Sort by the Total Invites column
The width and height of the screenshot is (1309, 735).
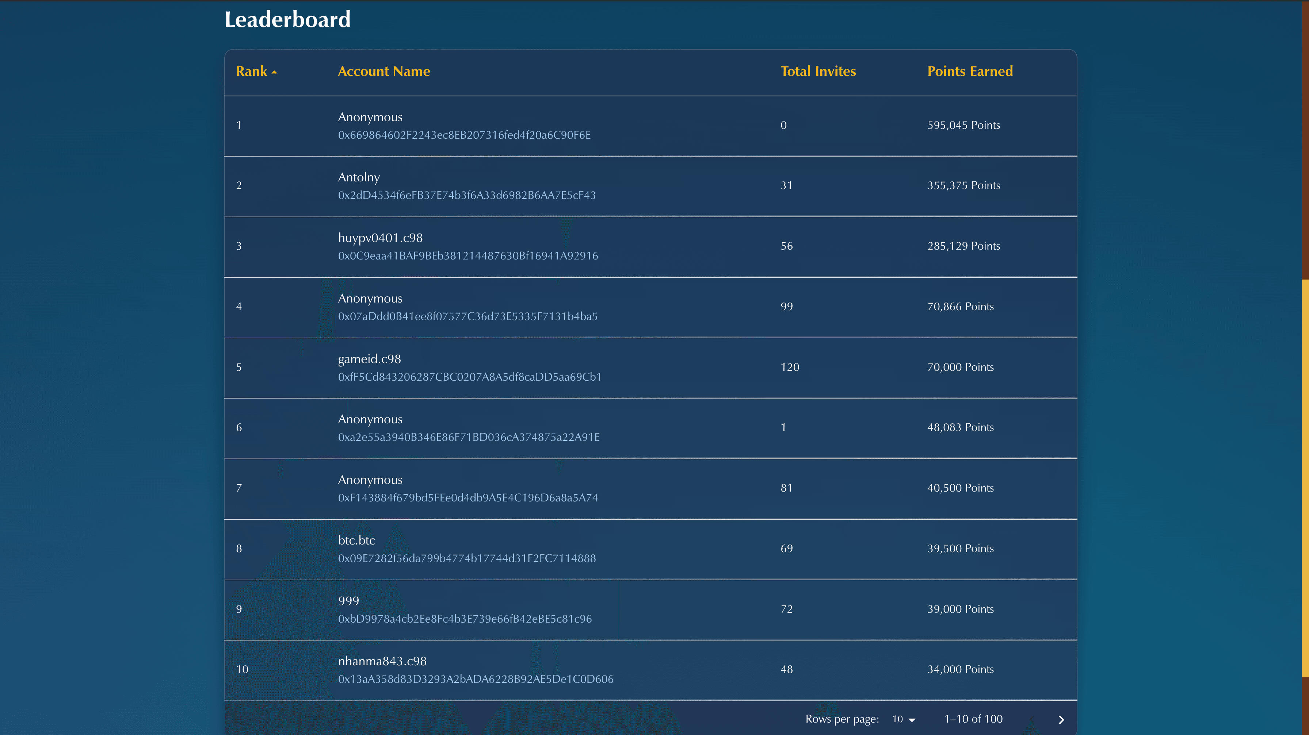coord(818,72)
